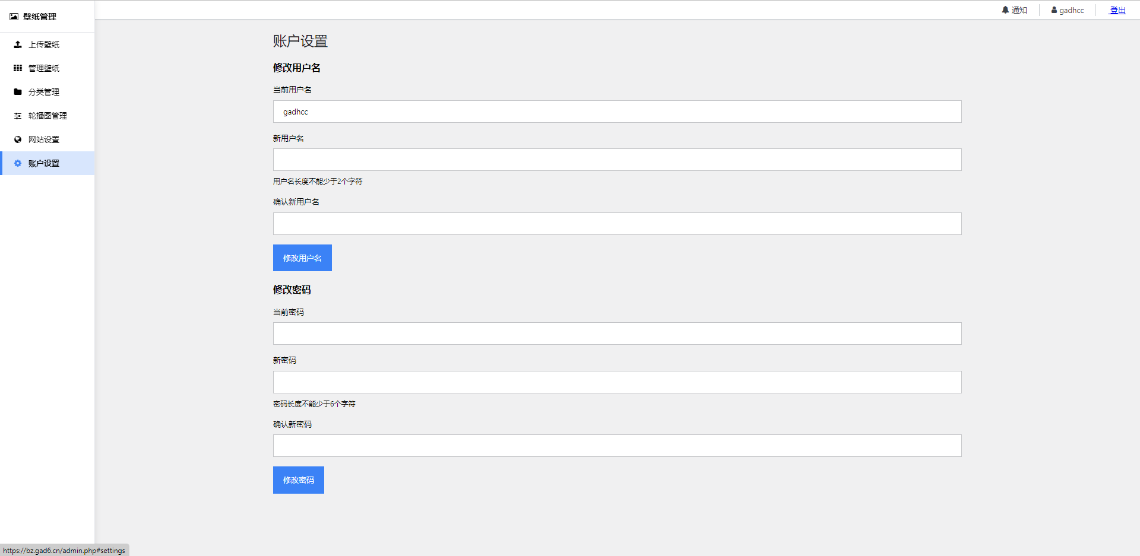
Task: Click the 确认新密码 text box
Action: (x=617, y=446)
